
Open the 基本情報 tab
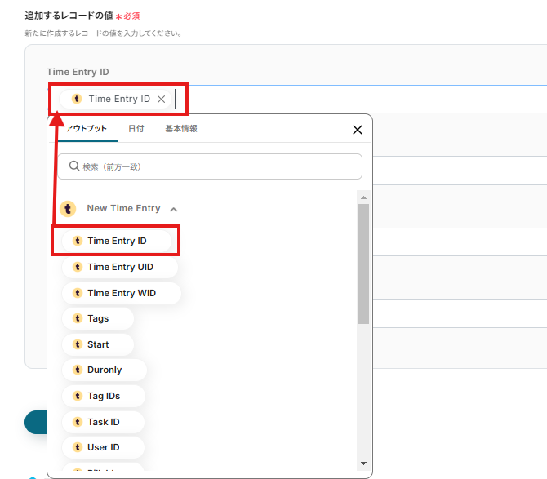click(181, 129)
